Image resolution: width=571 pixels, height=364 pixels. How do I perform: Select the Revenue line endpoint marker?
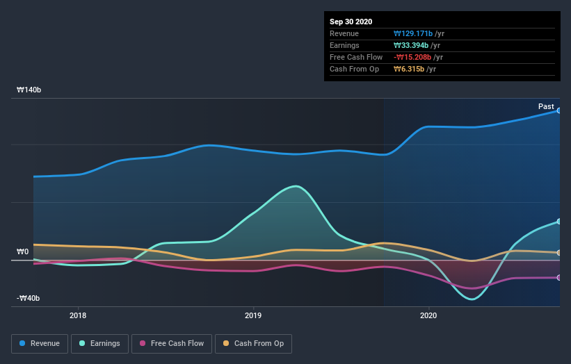(x=559, y=110)
